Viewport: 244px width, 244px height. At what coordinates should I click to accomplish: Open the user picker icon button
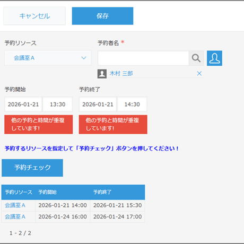214,58
